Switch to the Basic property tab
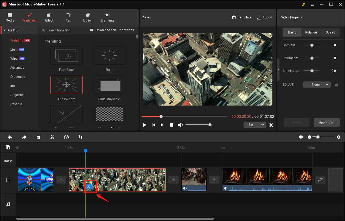 tap(292, 32)
